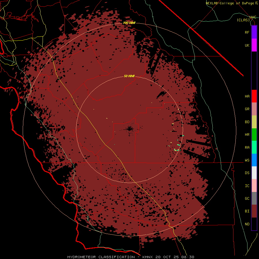The width and height of the screenshot is (259, 259).
Task: Click the GC gray legend swatch
Action: 254,198
